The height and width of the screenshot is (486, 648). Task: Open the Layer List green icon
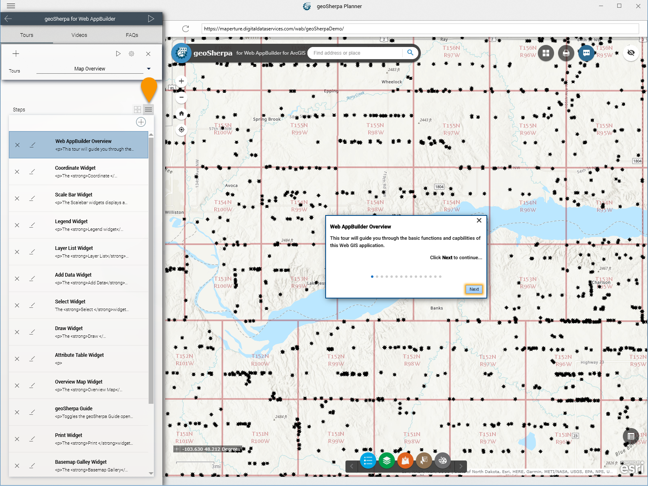(x=387, y=460)
